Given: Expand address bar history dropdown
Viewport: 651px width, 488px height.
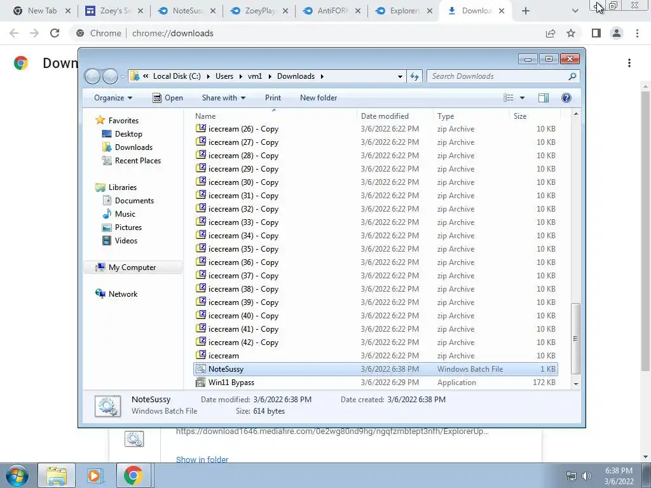Looking at the screenshot, I should point(400,76).
